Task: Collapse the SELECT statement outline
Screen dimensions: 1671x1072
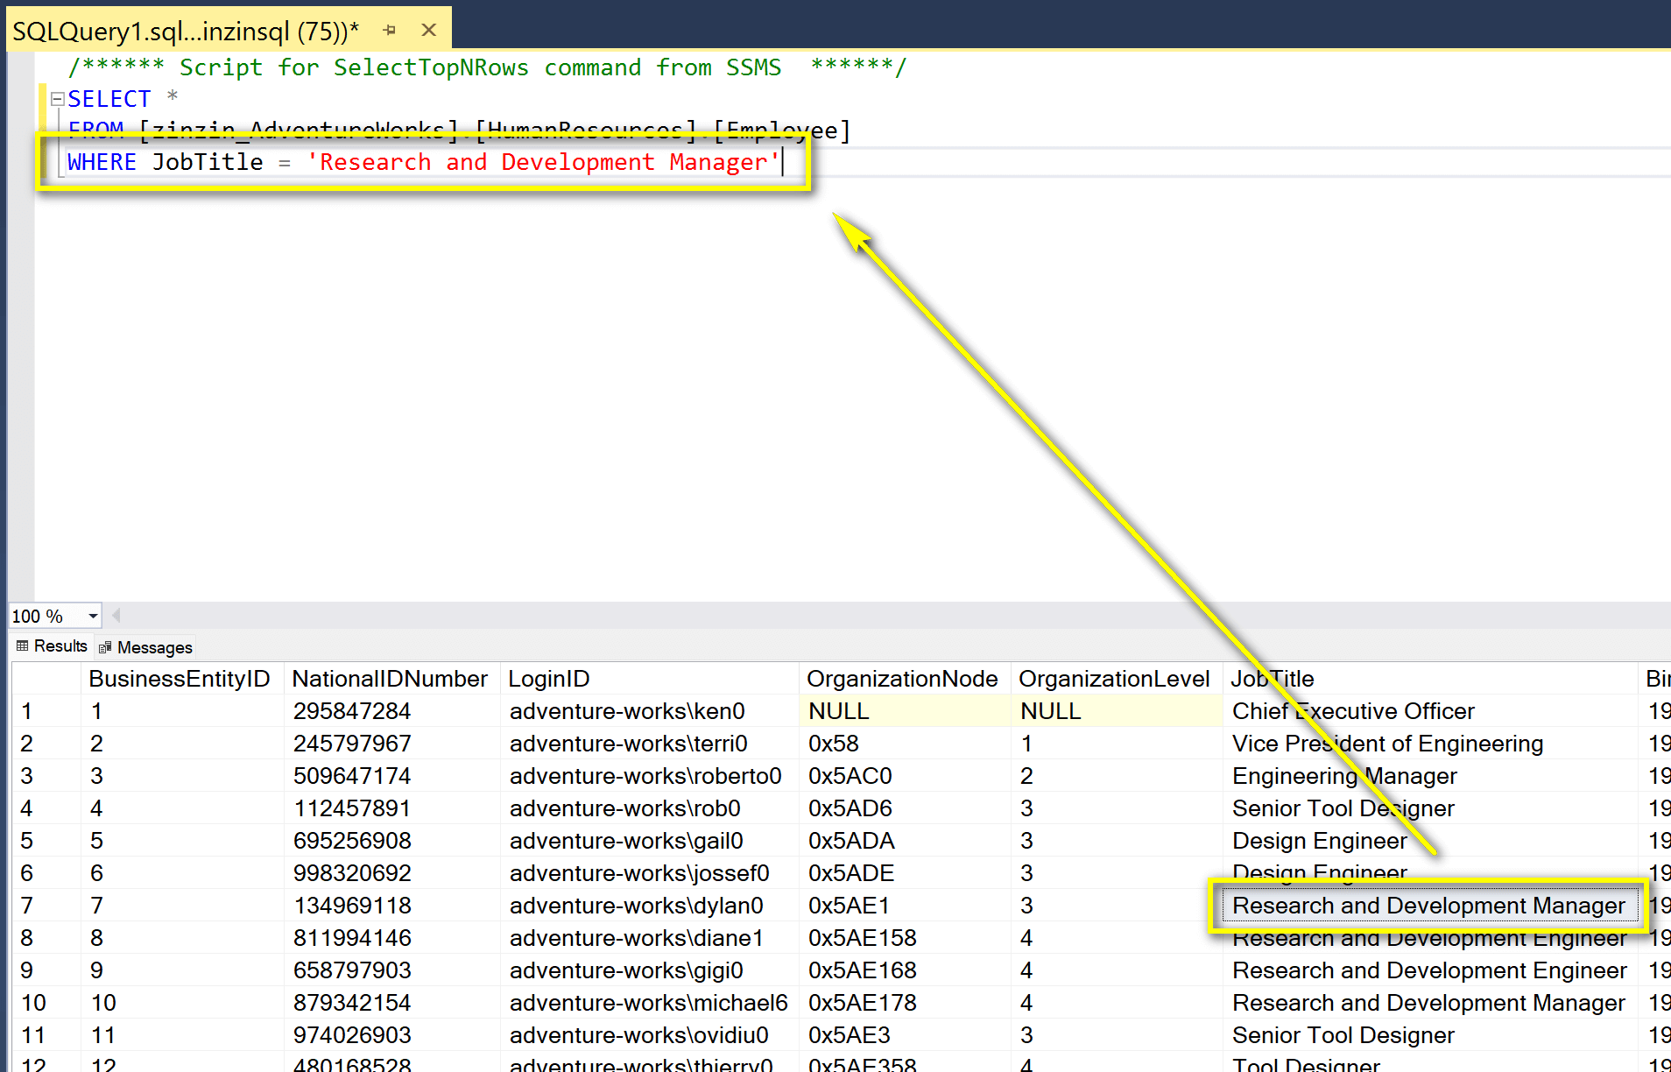Action: [x=57, y=98]
